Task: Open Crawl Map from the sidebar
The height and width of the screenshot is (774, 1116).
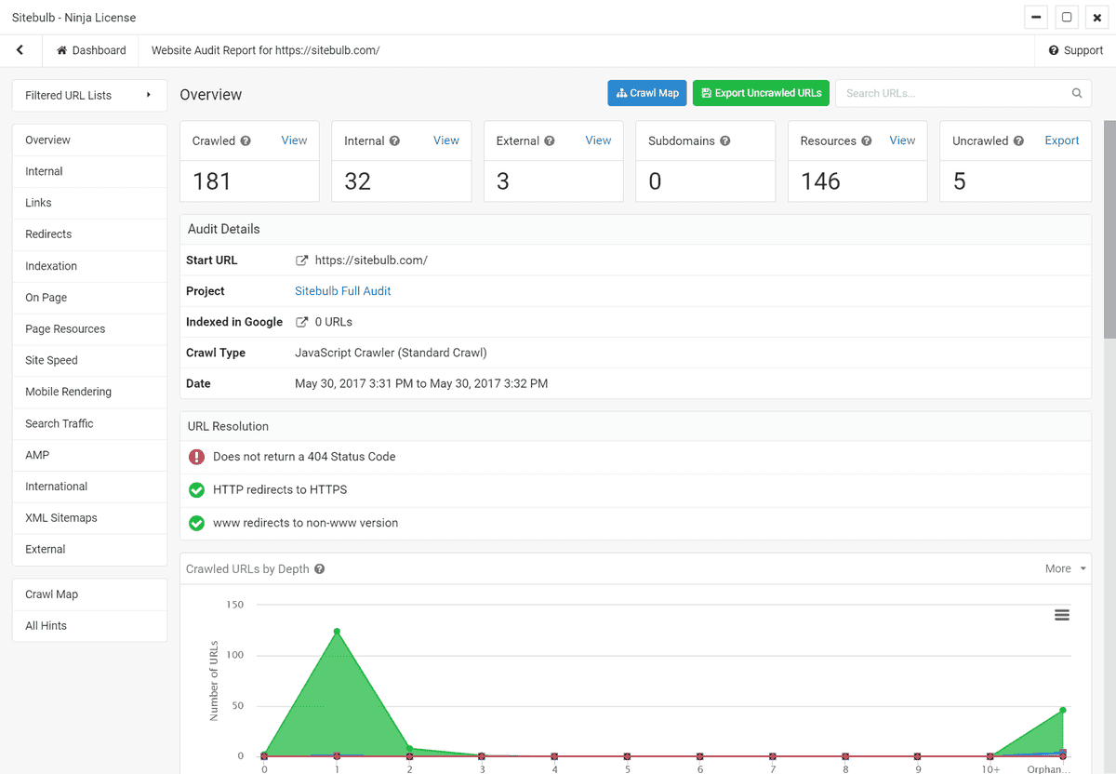Action: pyautogui.click(x=89, y=594)
